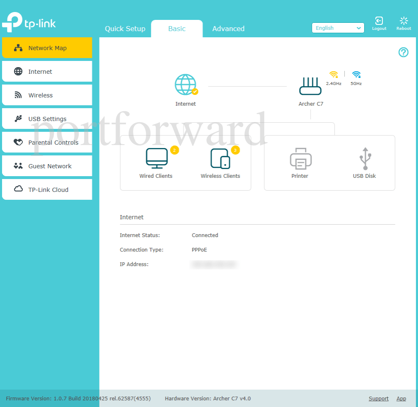Switch to the Advanced tab

click(x=228, y=29)
